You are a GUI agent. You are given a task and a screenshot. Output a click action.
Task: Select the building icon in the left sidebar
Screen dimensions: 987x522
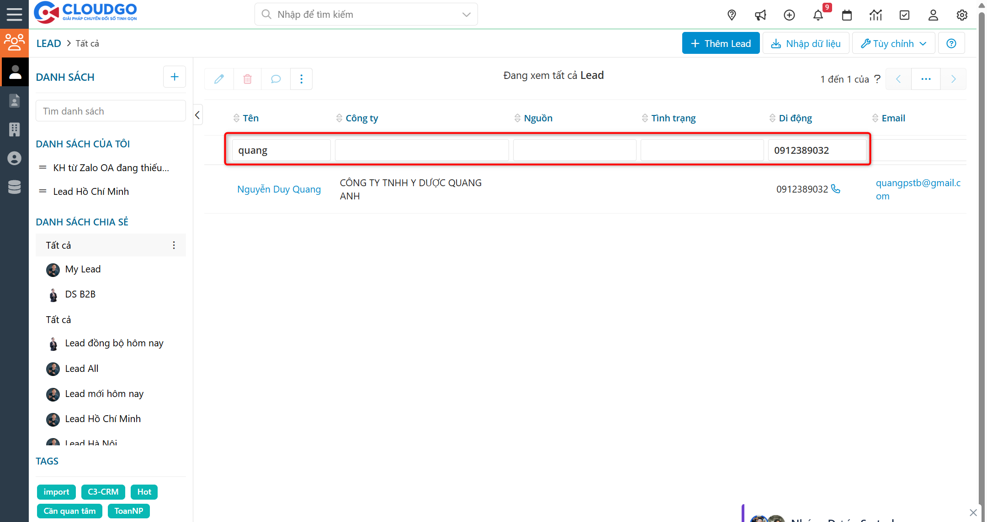[x=14, y=130]
